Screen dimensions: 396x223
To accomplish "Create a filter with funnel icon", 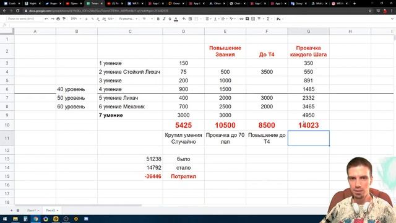I will (260, 19).
